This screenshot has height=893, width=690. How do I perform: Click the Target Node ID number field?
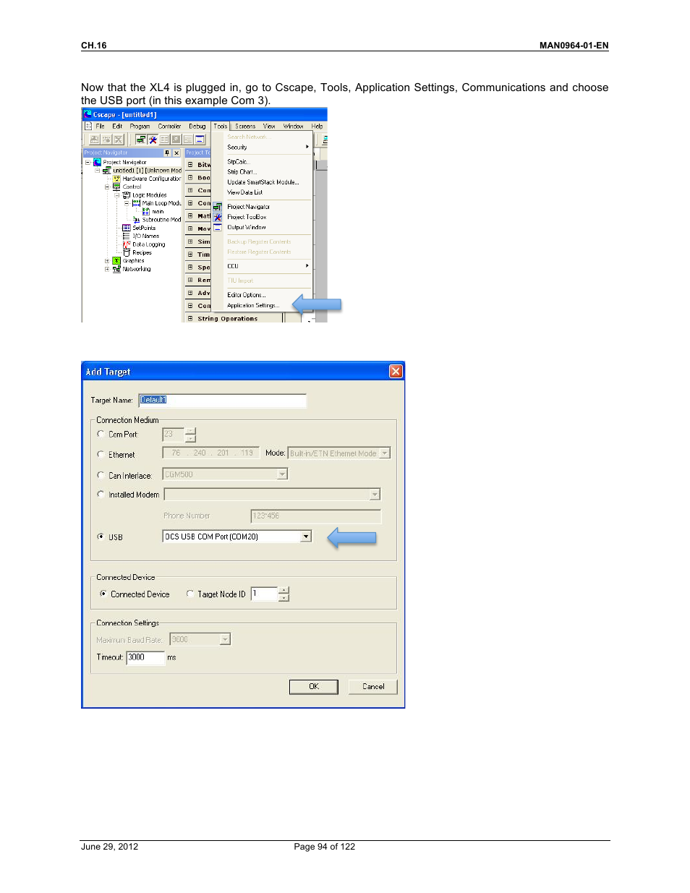[265, 594]
